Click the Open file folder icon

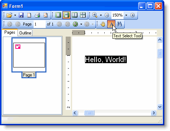click(x=9, y=15)
